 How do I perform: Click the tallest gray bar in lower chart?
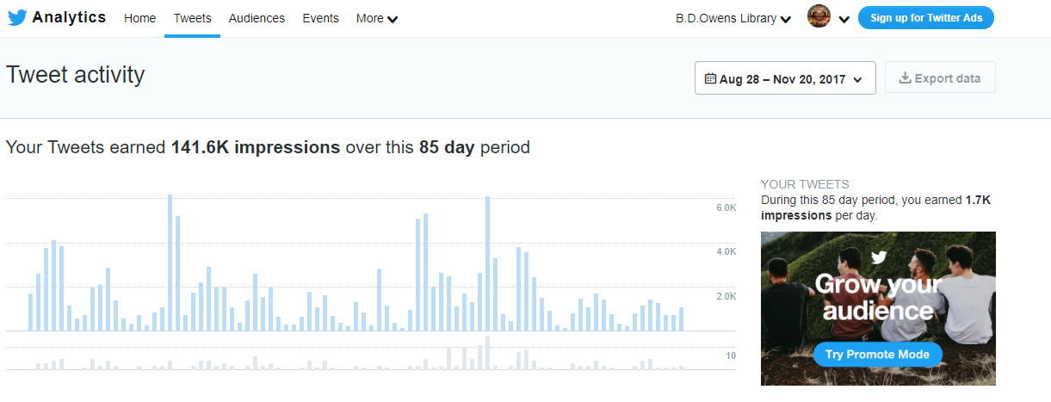point(487,353)
